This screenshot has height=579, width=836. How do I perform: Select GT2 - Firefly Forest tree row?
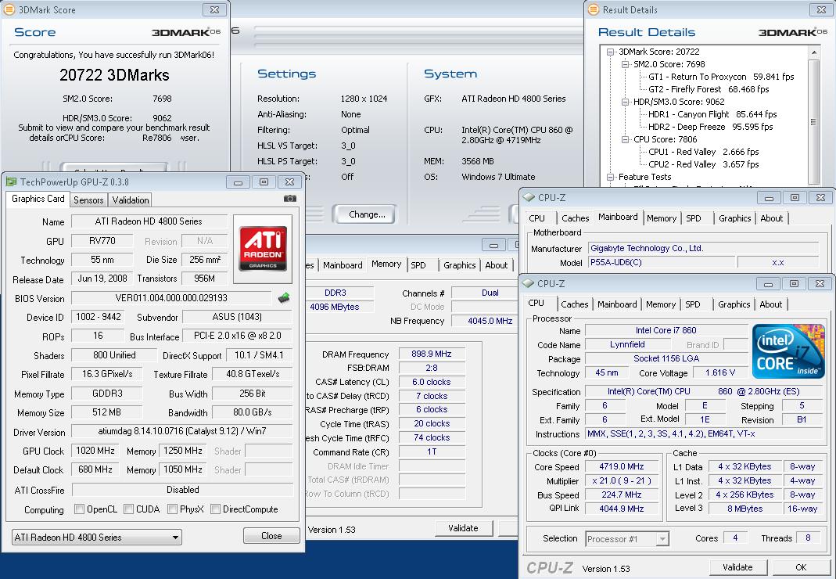click(709, 90)
